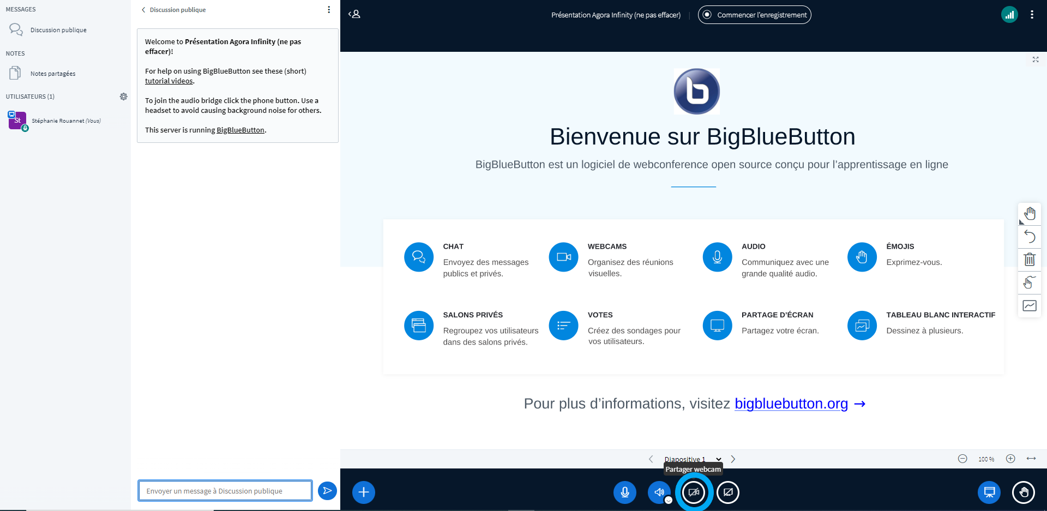This screenshot has height=511, width=1047.
Task: Open user list settings gear
Action: pos(124,97)
